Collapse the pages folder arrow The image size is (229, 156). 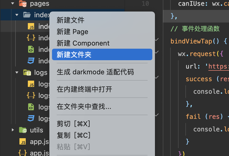(13, 3)
